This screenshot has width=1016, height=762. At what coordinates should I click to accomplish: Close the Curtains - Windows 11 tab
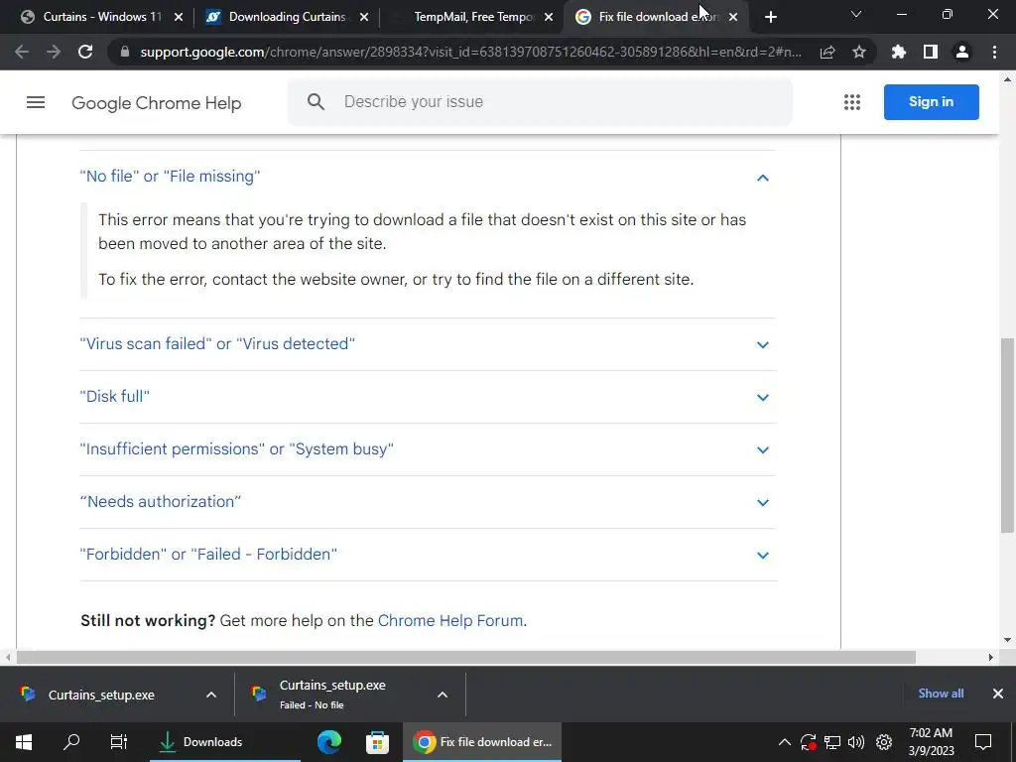179,17
